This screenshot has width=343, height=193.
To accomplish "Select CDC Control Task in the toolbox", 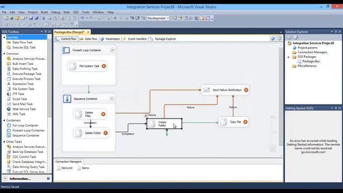I will point(24,157).
